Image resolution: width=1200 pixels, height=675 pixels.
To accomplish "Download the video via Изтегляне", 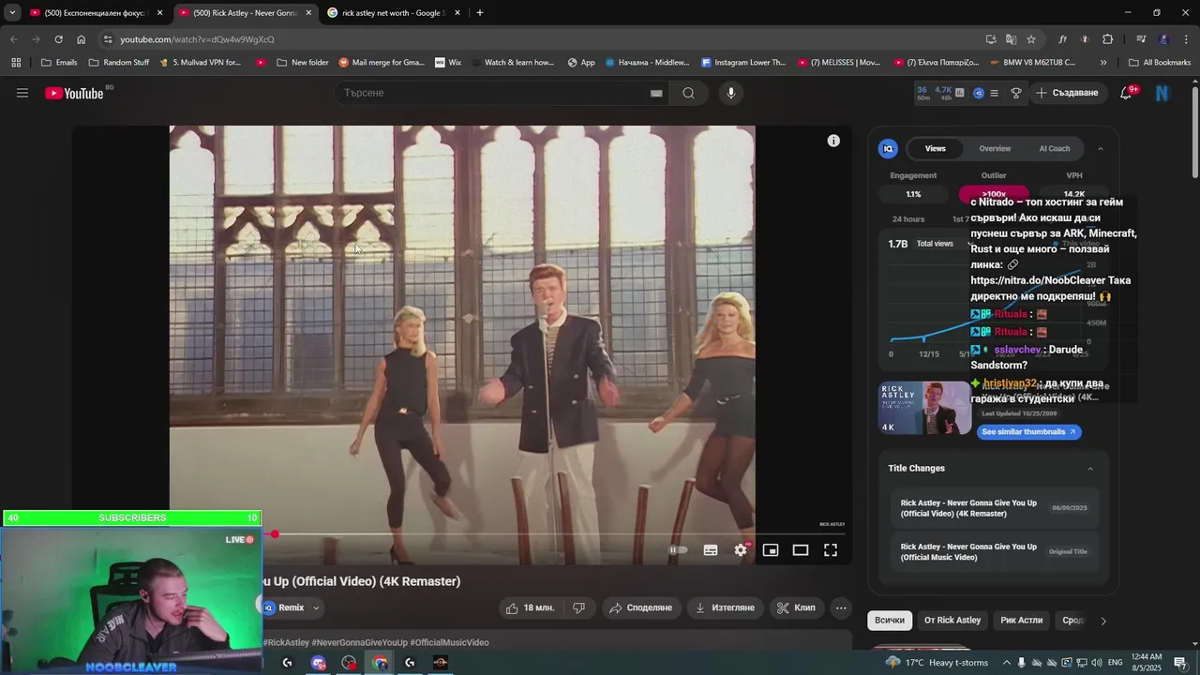I will coord(725,607).
